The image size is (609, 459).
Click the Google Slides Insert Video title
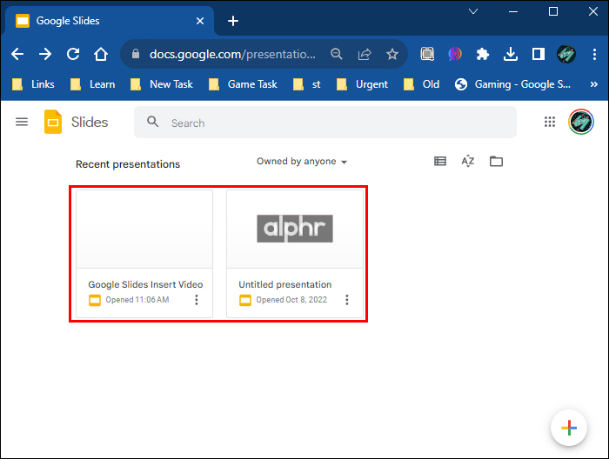(x=145, y=284)
